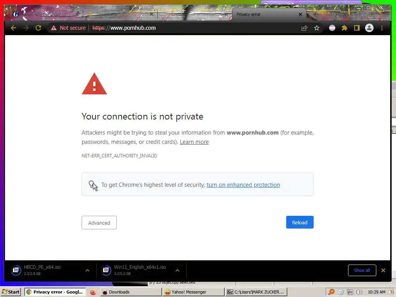Expand options chevron for HBCD_PE_x64.iso

coord(87,270)
